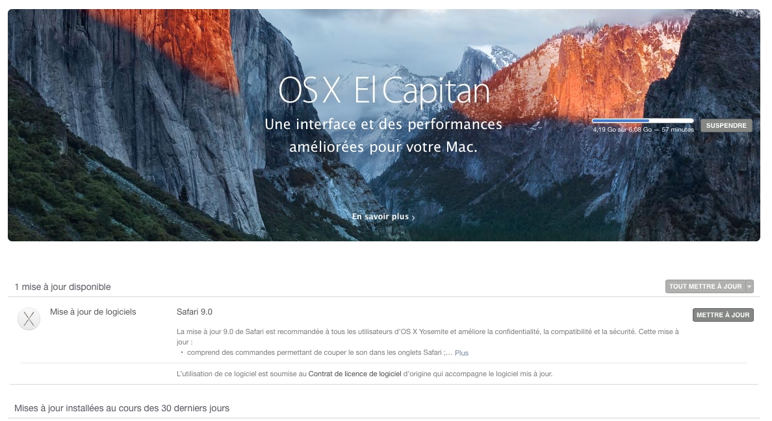Open the En savoir plus link
The width and height of the screenshot is (772, 421).
(x=380, y=217)
